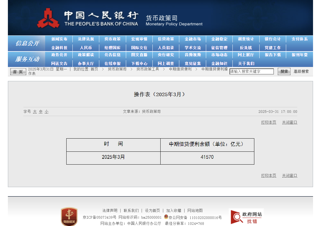Viewport: 325px width, 226px height.
Task: Click the 党政机关 badge icon in footer
Action: pyautogui.click(x=69, y=217)
